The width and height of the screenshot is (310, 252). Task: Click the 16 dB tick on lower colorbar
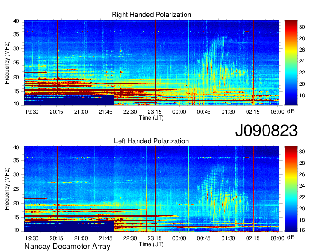click(302, 230)
